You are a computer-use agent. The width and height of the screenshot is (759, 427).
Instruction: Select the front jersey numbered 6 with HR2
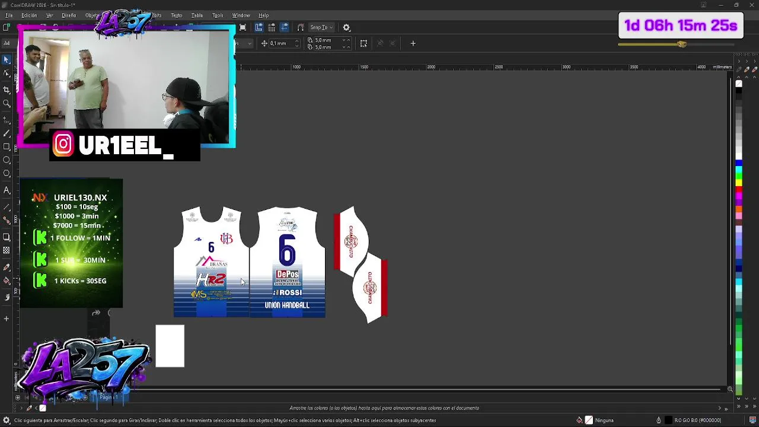pyautogui.click(x=211, y=262)
